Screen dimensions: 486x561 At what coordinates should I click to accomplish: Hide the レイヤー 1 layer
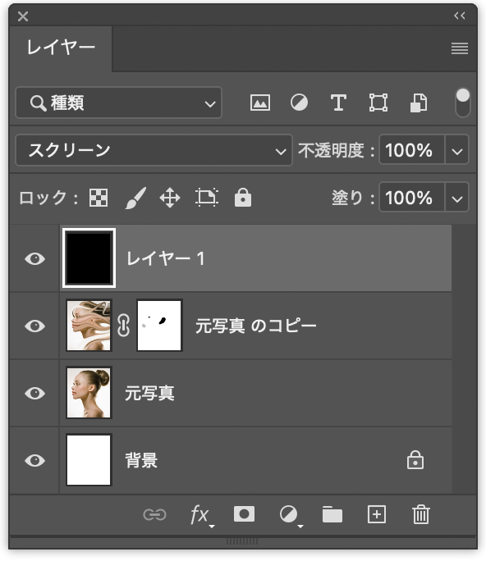pyautogui.click(x=34, y=258)
